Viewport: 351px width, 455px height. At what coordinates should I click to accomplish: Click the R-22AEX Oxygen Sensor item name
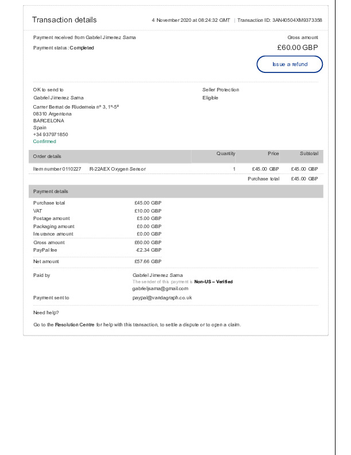pyautogui.click(x=118, y=169)
